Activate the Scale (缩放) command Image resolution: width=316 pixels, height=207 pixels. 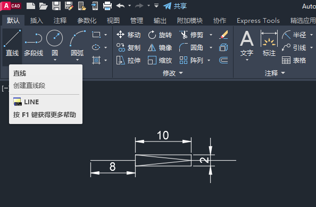[x=160, y=60]
